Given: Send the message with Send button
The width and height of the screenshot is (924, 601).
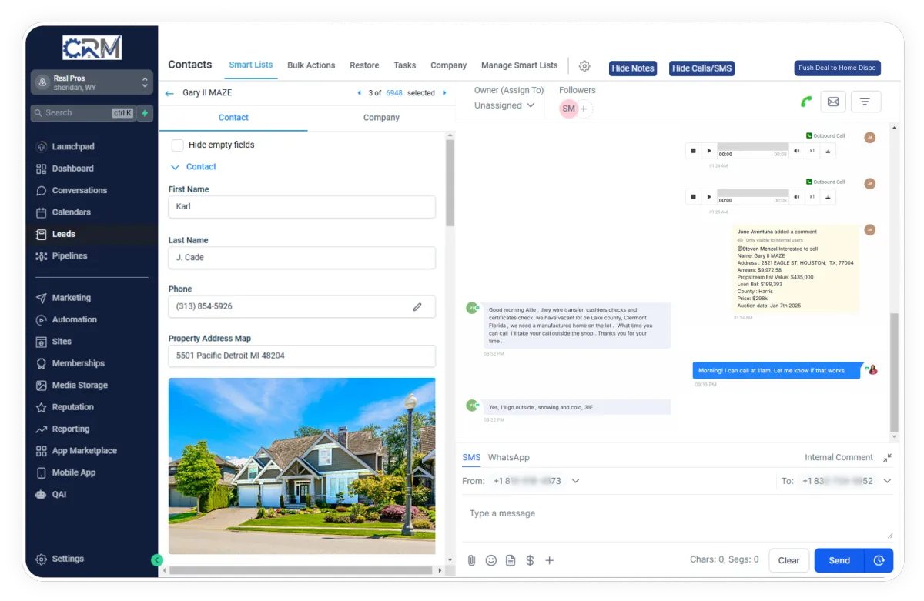Looking at the screenshot, I should (x=839, y=560).
